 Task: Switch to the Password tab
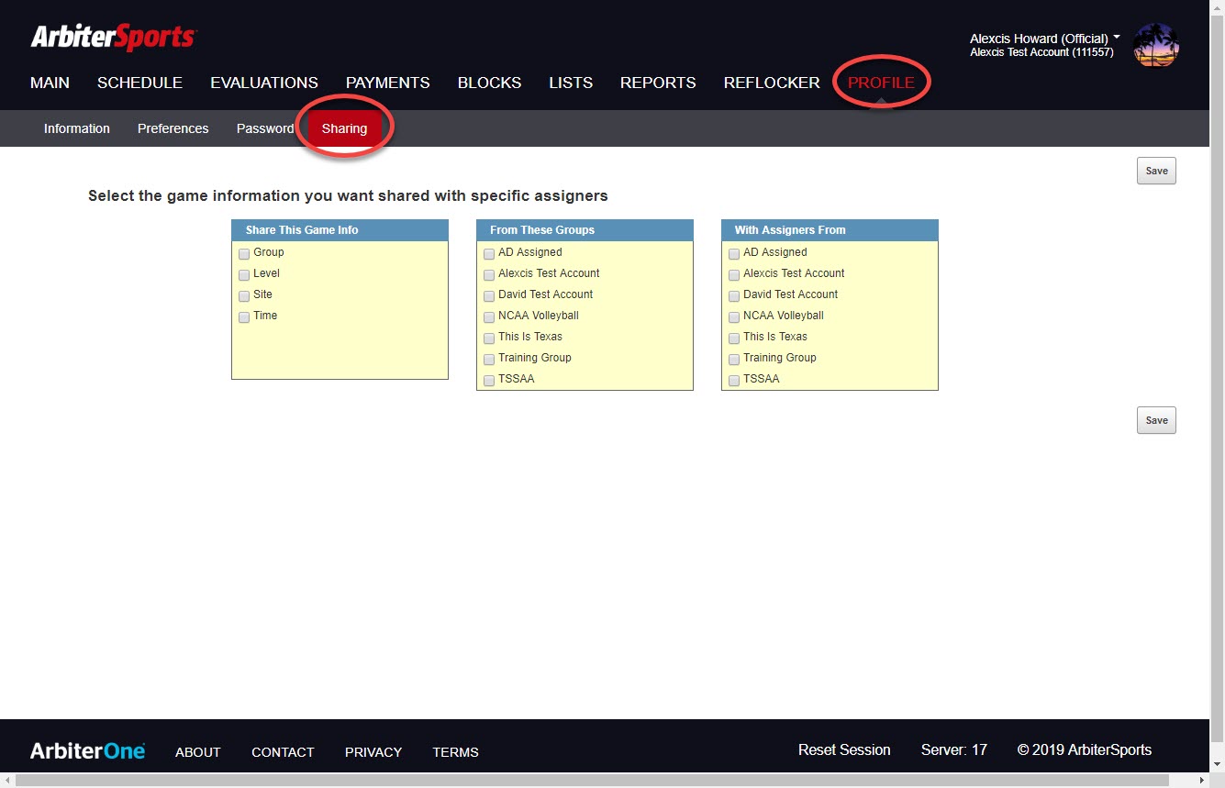coord(265,128)
